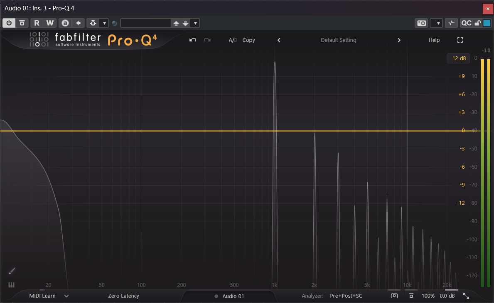
Task: Click the blue square indicator in toolbar
Action: tap(487, 23)
